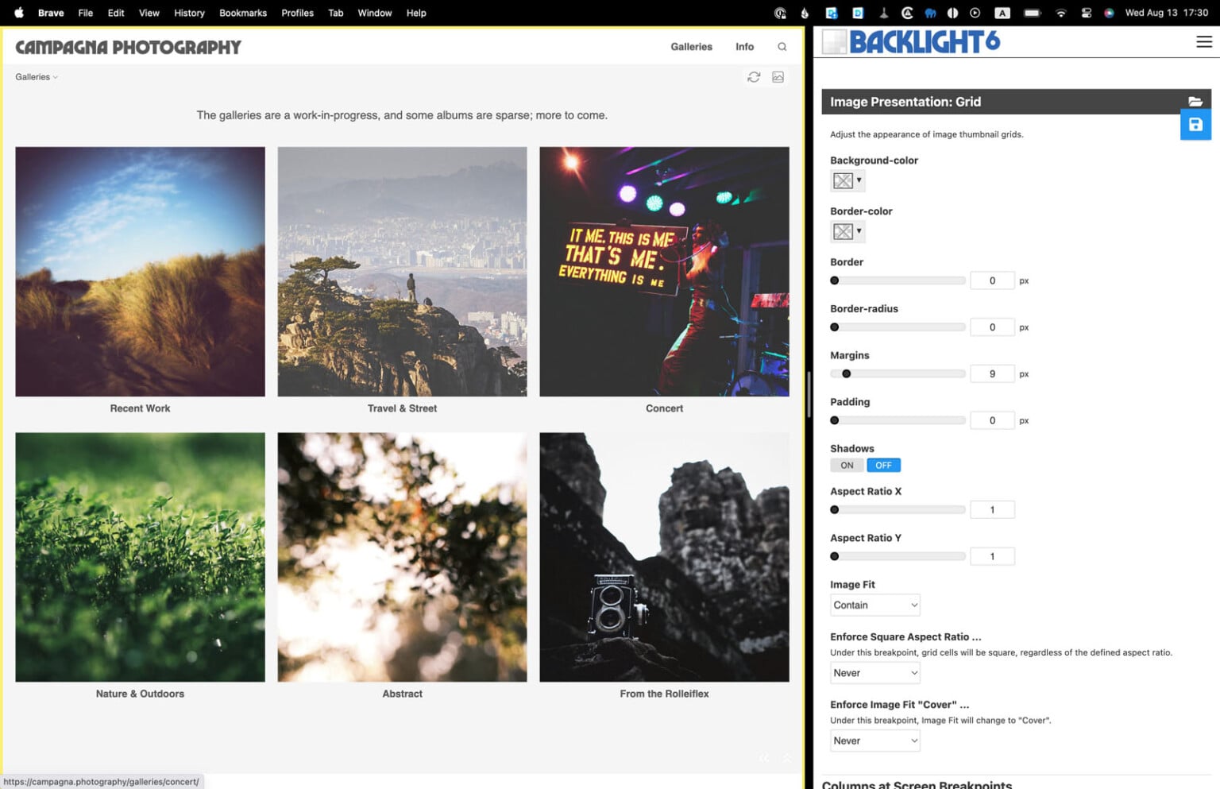Click the search magnifier on Campagna Photography
The width and height of the screenshot is (1220, 789).
coord(782,47)
